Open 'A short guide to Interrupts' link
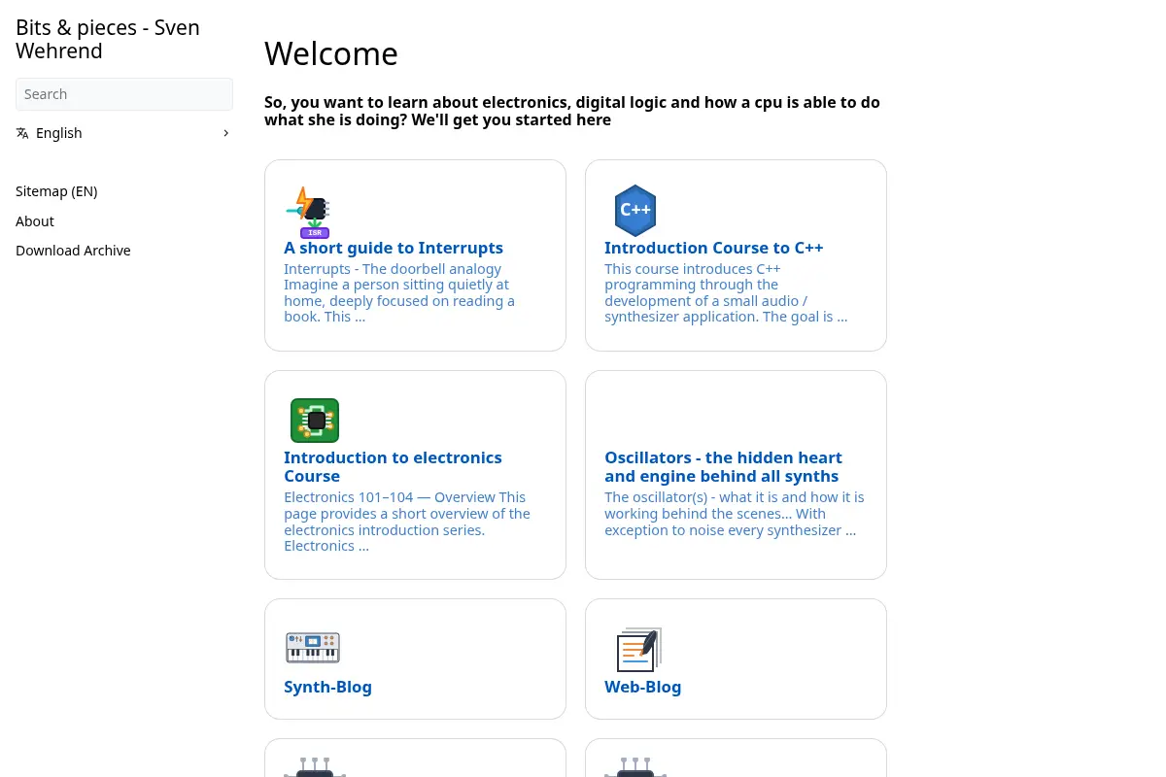1166x777 pixels. point(394,248)
